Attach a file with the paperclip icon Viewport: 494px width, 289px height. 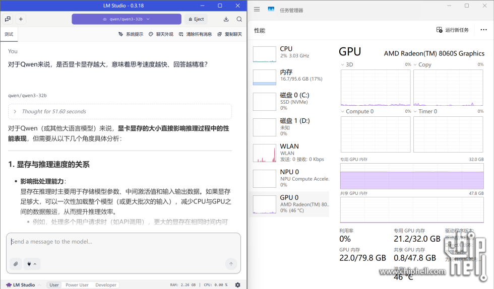pyautogui.click(x=16, y=264)
